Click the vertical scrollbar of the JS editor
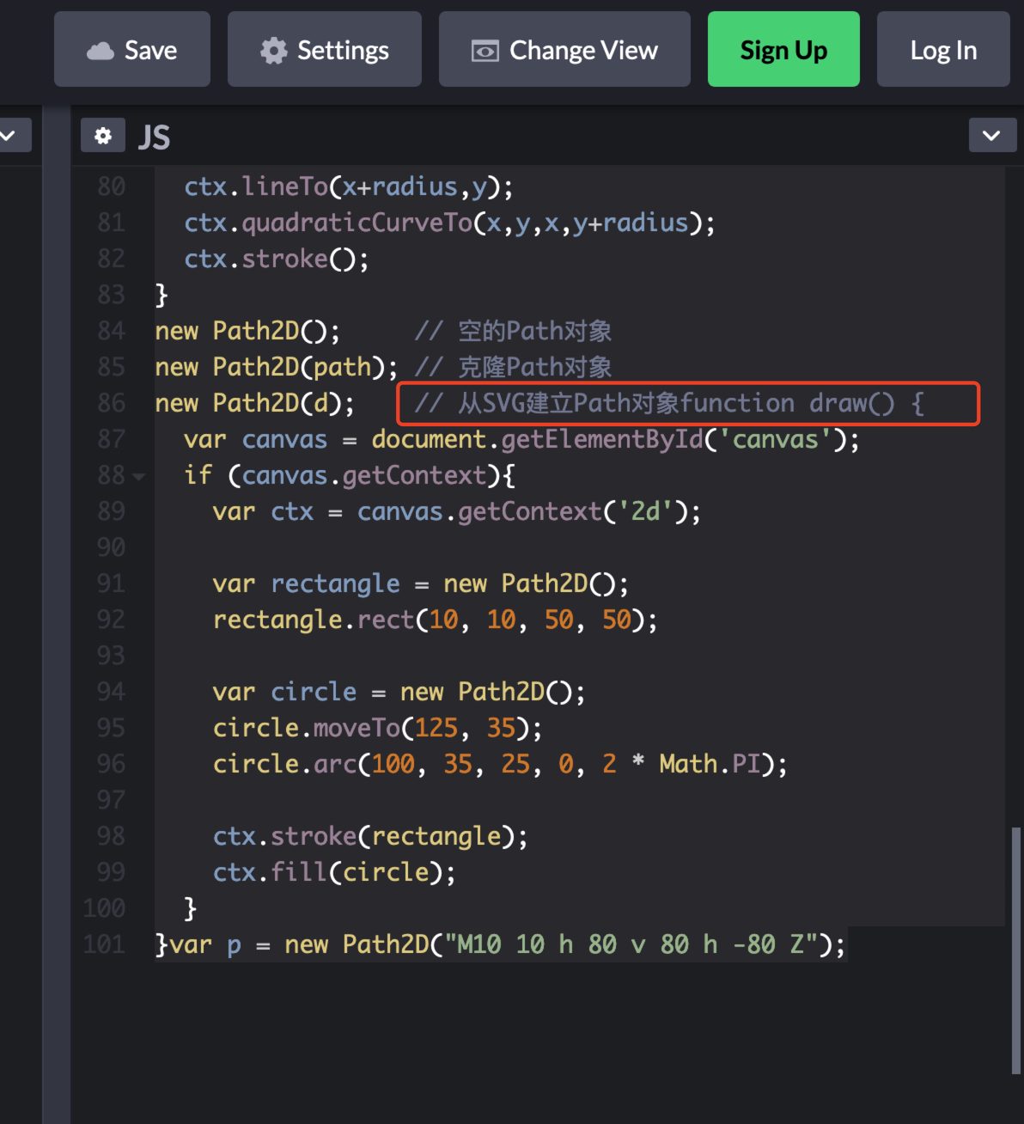 (1016, 950)
